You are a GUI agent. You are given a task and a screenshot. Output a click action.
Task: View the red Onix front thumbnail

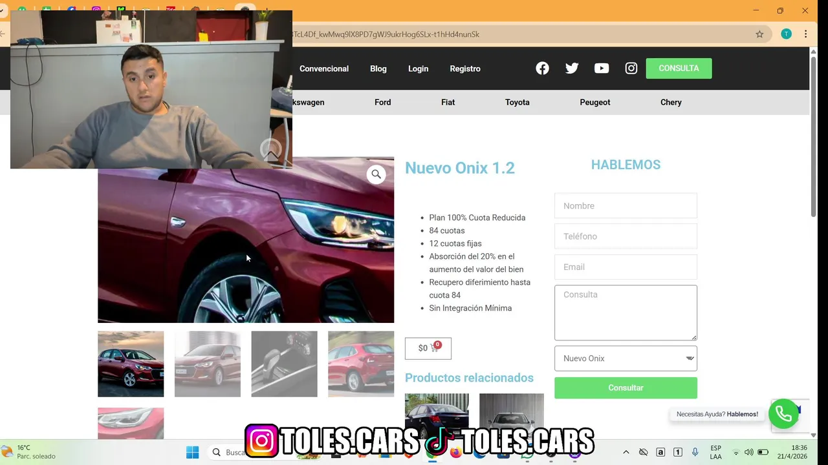131,364
